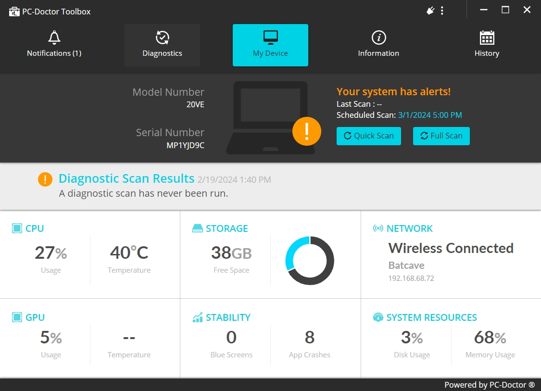Click the model number 20VE
This screenshot has height=391, width=541.
click(195, 104)
